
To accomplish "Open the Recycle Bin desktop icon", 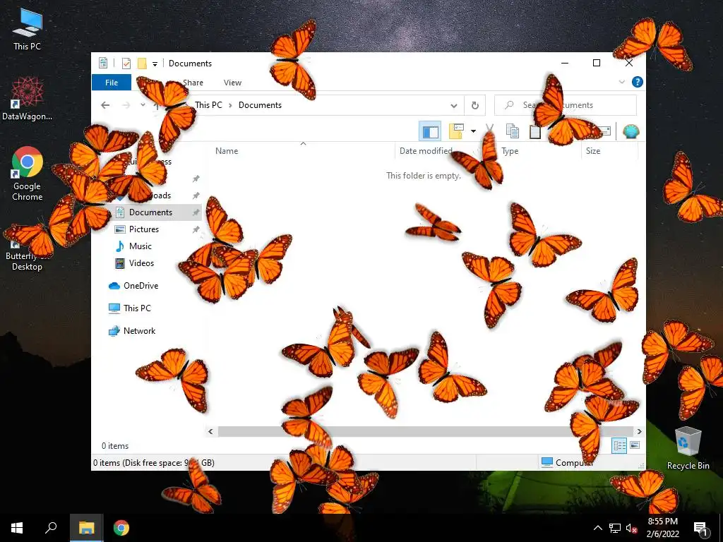I will click(688, 448).
